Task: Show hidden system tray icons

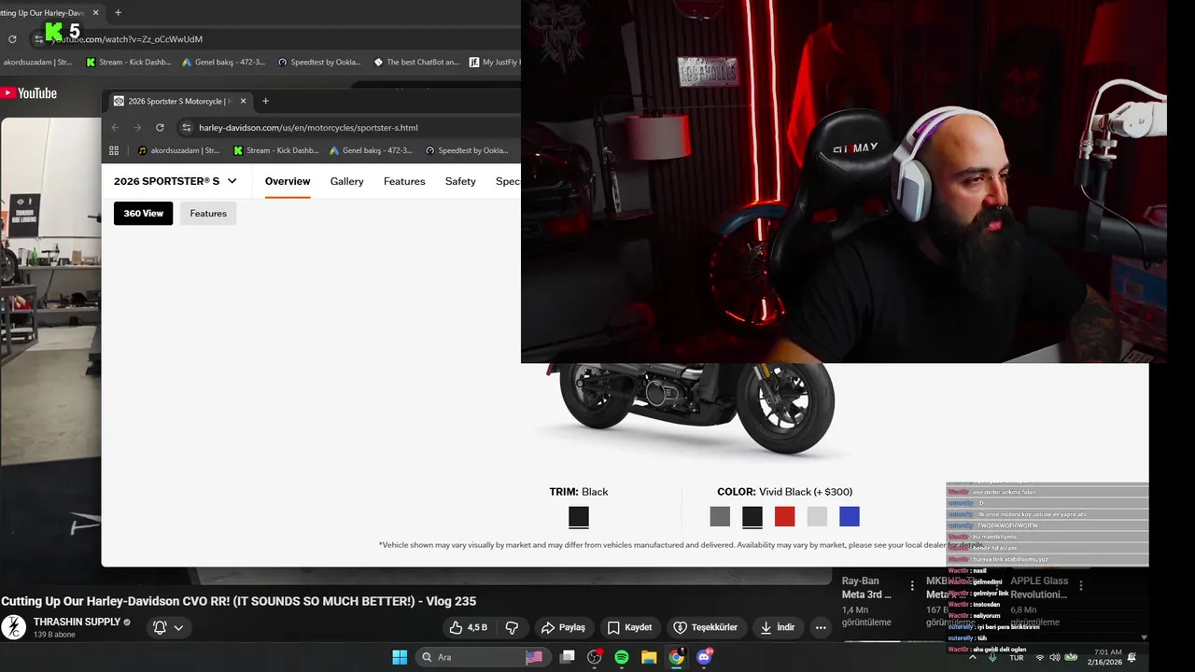Action: tap(973, 657)
